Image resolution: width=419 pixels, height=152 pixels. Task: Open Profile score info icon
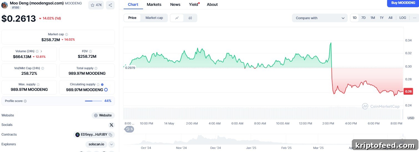25,101
